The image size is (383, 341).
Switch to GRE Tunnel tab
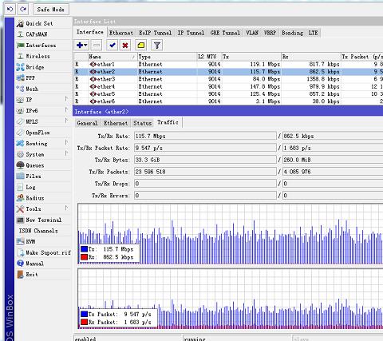click(x=225, y=33)
